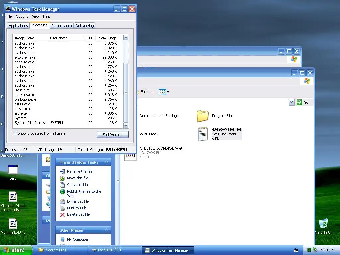This screenshot has width=340, height=255.
Task: Click the My Computer icon in Other Places
Action: click(x=62, y=240)
